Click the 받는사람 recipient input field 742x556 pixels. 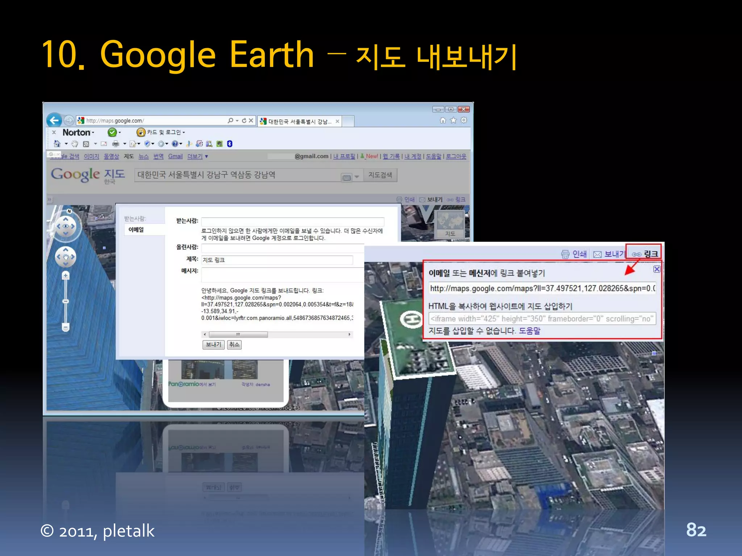coord(292,221)
